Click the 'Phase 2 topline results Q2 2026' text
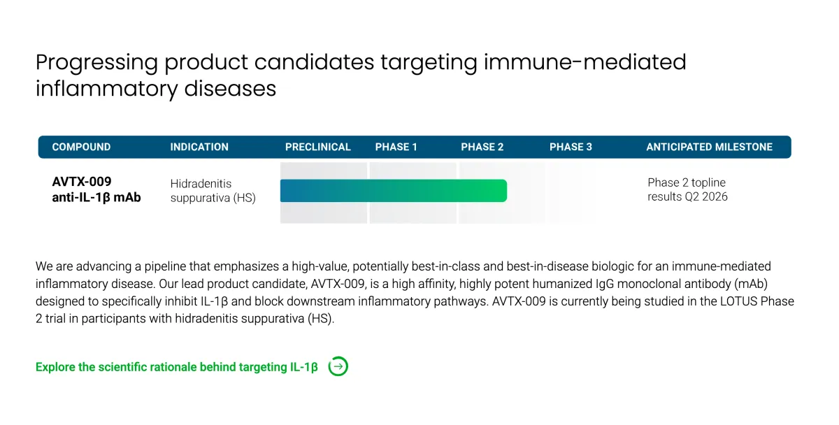Viewport: 839px width, 425px height. 687,189
